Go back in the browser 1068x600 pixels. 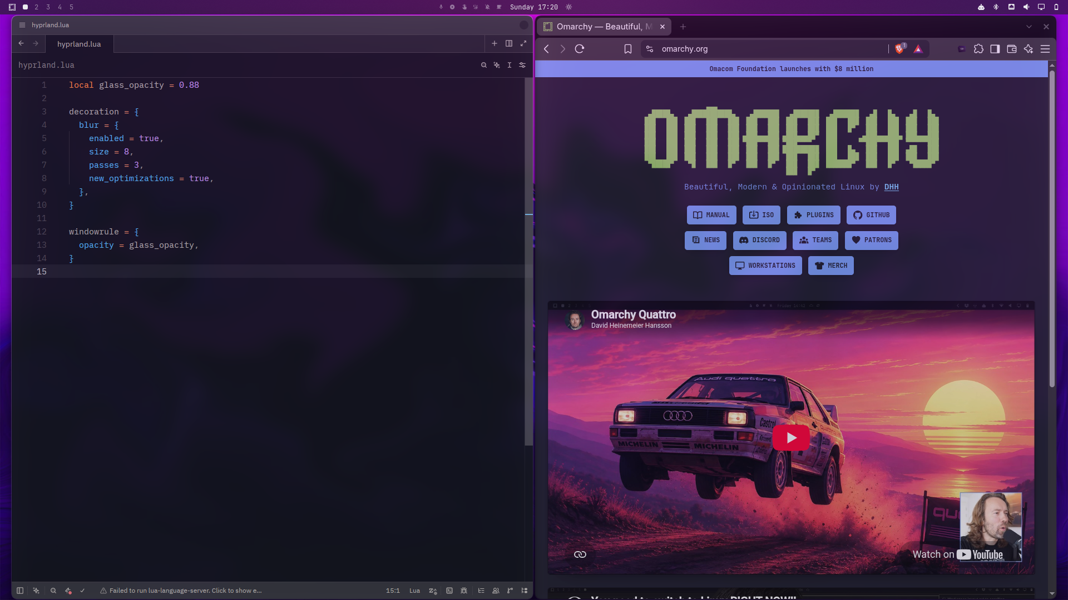click(547, 49)
